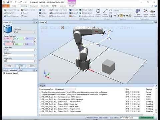Click the Minimum Distance measure icon
Viewport: 160px width, 120px height.
pos(111,16)
